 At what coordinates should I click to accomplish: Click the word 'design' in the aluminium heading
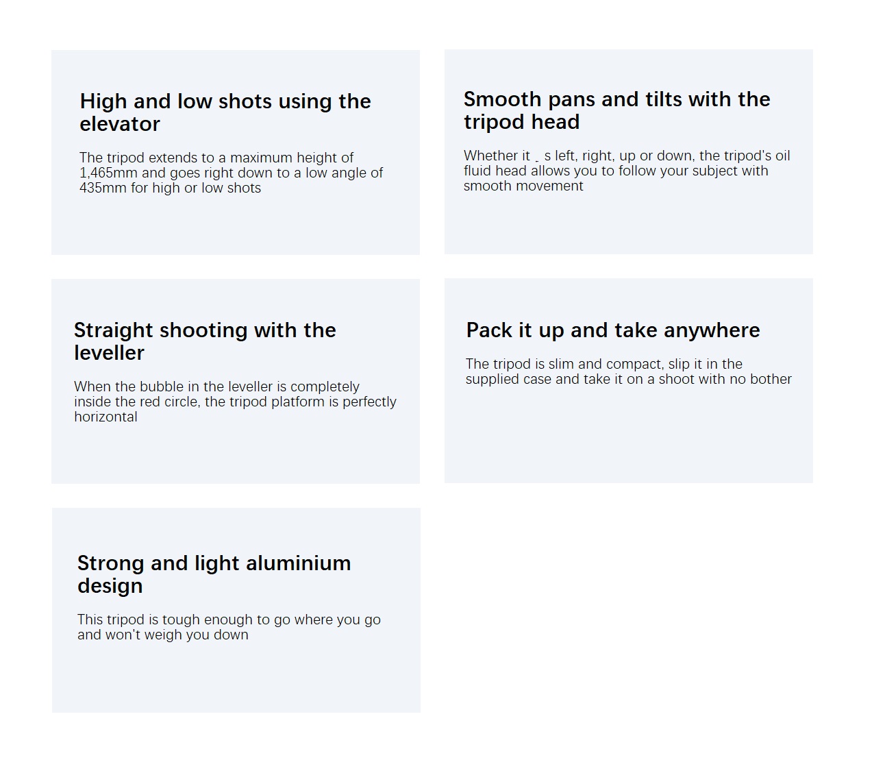tap(110, 586)
